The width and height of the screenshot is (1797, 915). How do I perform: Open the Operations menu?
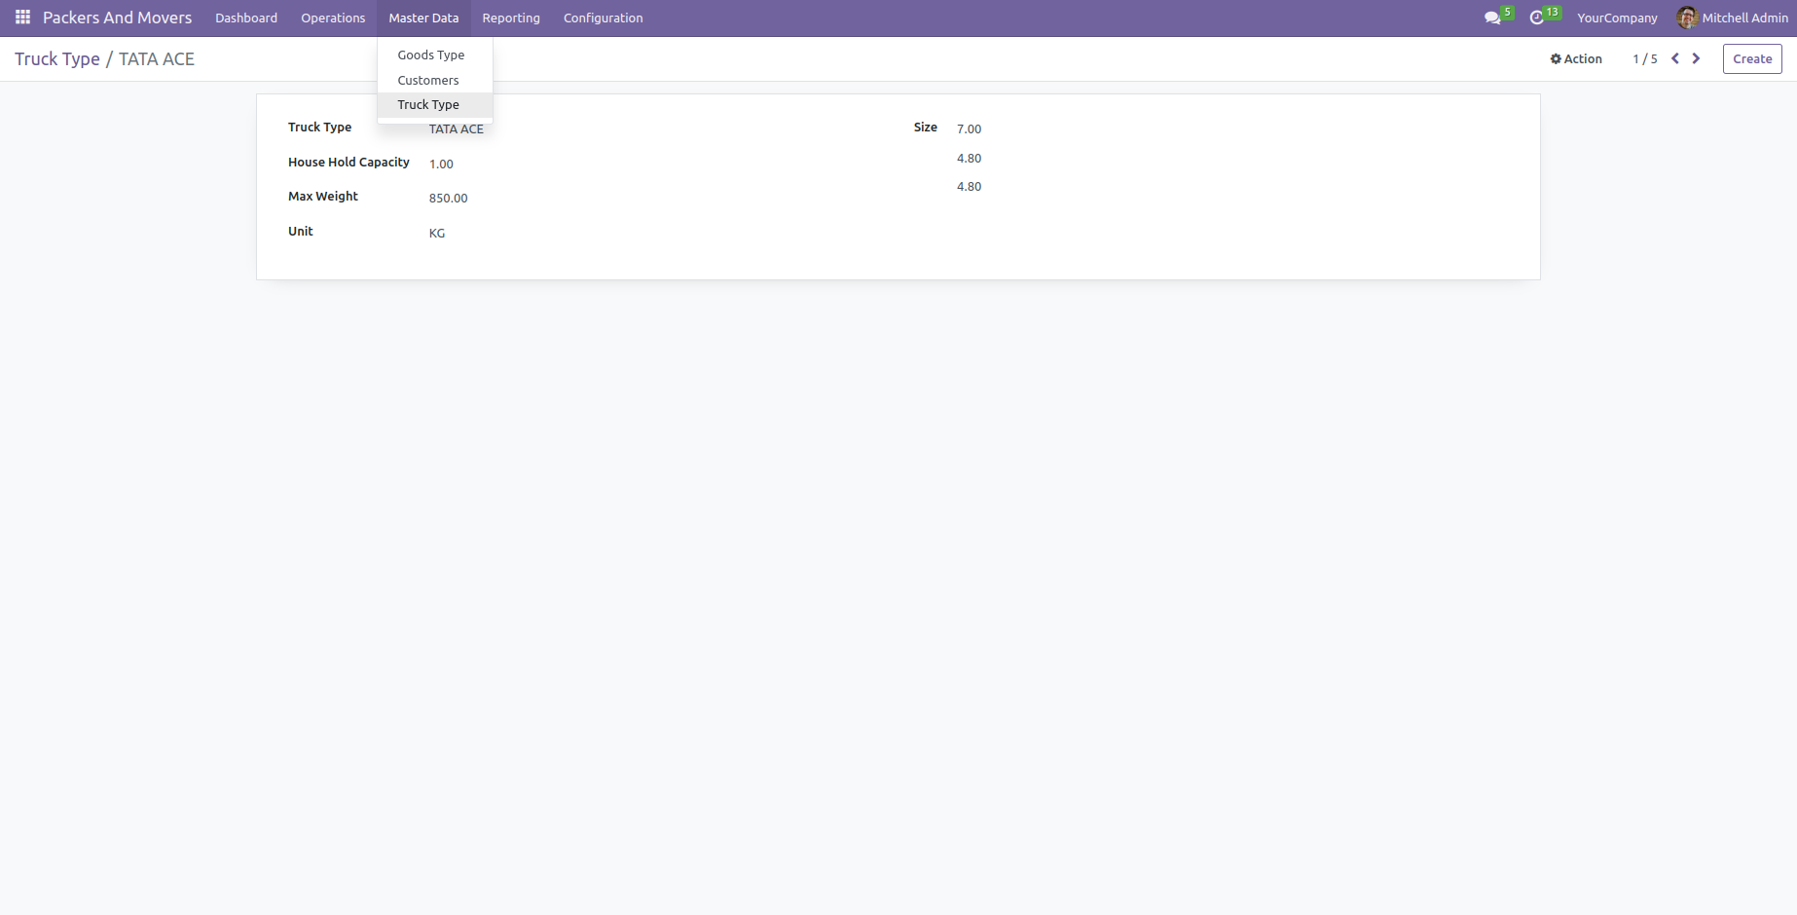tap(333, 18)
